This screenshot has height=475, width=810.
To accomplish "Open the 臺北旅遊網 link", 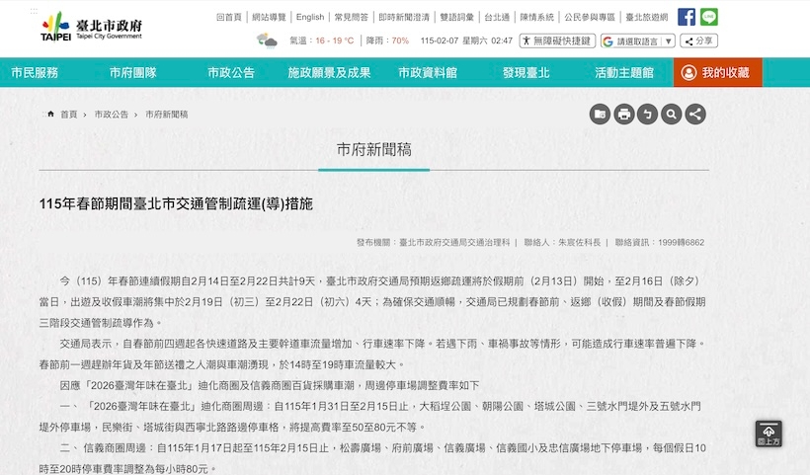I will point(646,17).
